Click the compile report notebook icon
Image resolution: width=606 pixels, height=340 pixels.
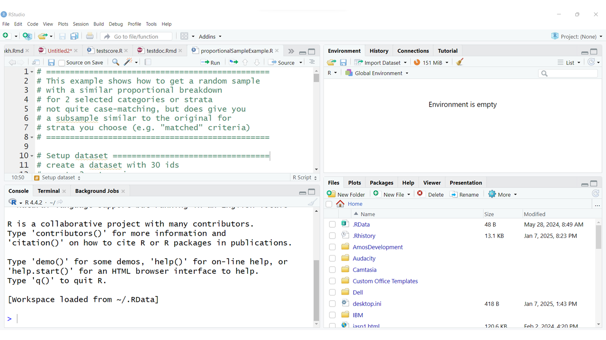148,62
